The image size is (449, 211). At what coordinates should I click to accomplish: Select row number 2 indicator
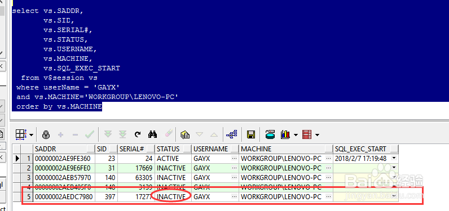coord(28,168)
